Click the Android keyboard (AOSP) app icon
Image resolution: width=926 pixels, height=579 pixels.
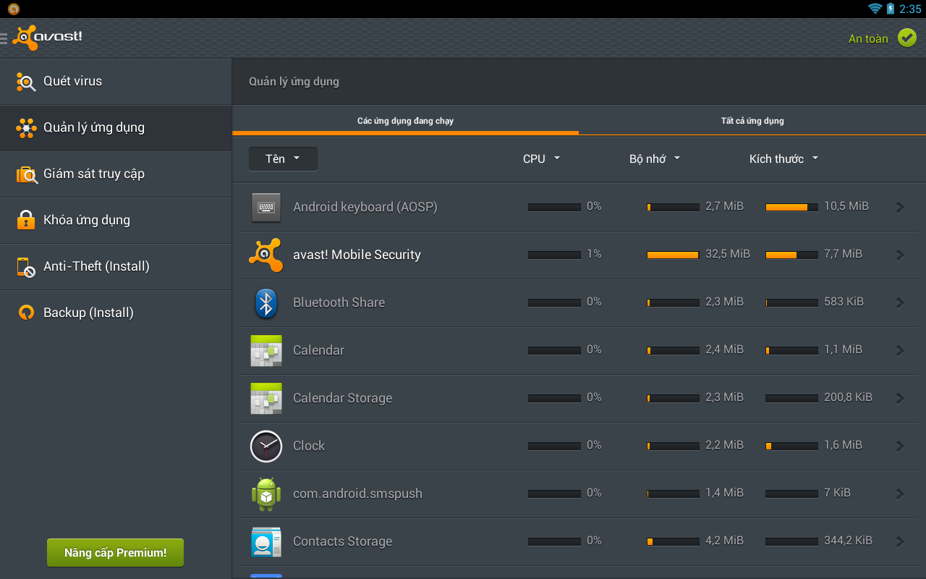(x=266, y=207)
